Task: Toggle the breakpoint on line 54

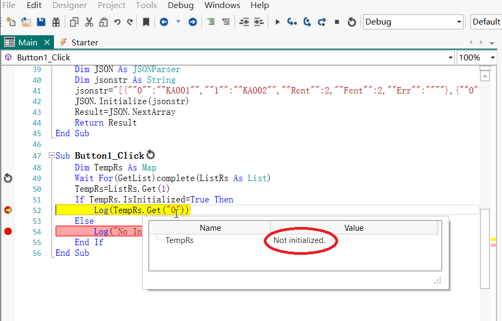Action: pos(7,231)
